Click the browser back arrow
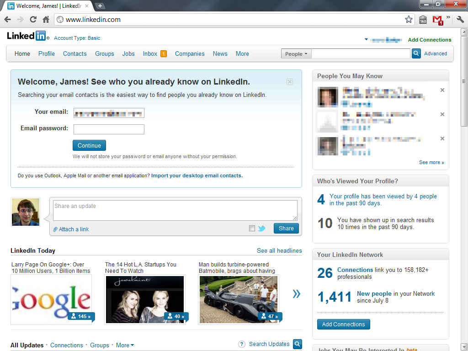The image size is (468, 351). tap(8, 20)
